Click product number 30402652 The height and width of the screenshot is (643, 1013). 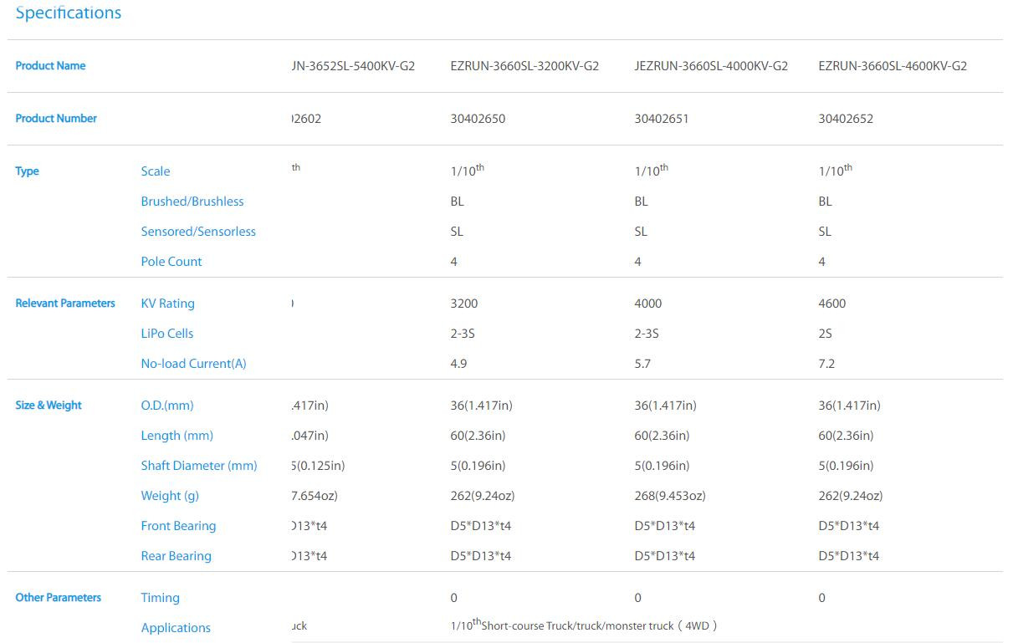[x=846, y=119]
